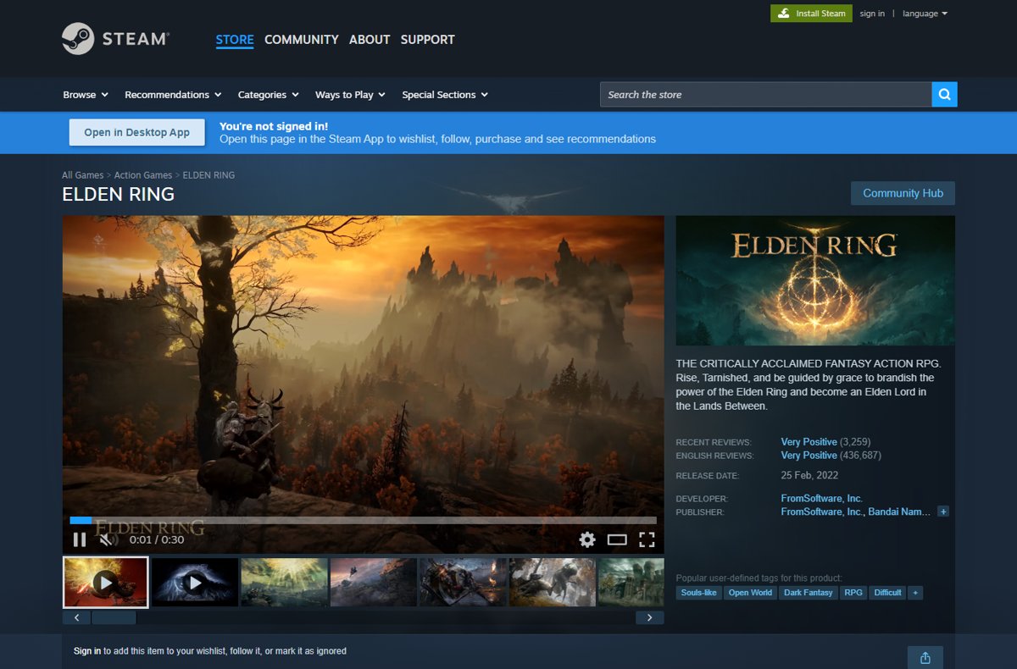Click the thumbnail strip scrollbar handle
The height and width of the screenshot is (669, 1017).
(114, 617)
